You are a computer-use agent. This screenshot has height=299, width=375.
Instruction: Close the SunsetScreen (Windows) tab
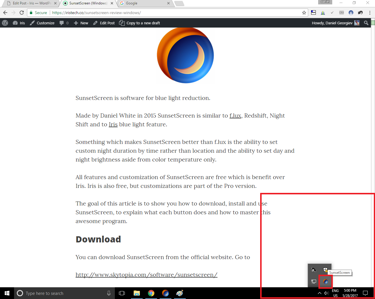click(x=112, y=3)
